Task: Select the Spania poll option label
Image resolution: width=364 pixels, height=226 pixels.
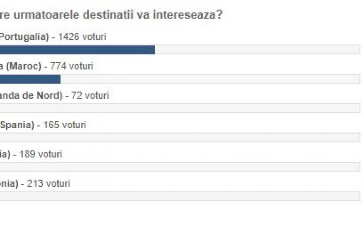Action: pos(17,125)
